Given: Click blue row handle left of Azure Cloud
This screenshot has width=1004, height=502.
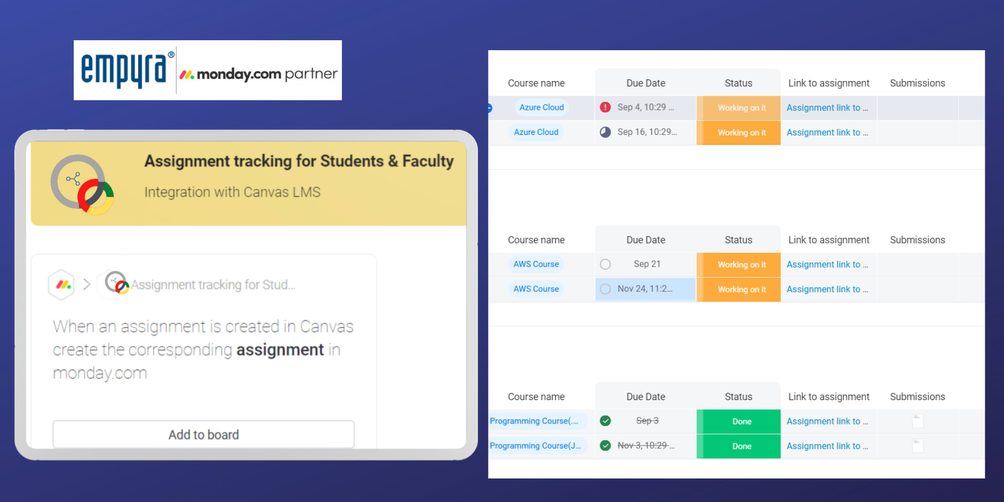Looking at the screenshot, I should (x=490, y=108).
